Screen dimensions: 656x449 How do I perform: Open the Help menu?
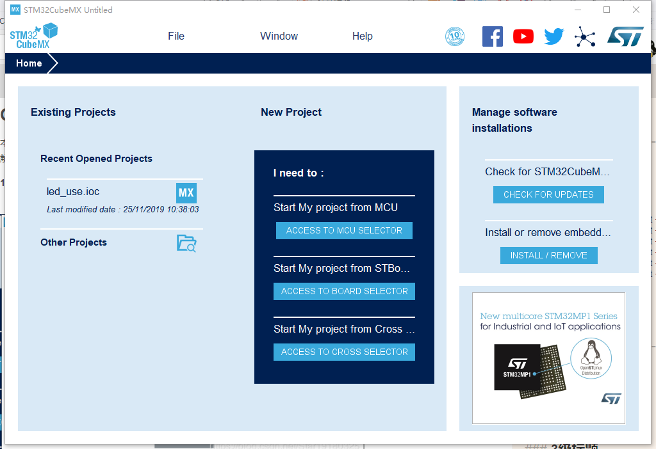tap(363, 36)
